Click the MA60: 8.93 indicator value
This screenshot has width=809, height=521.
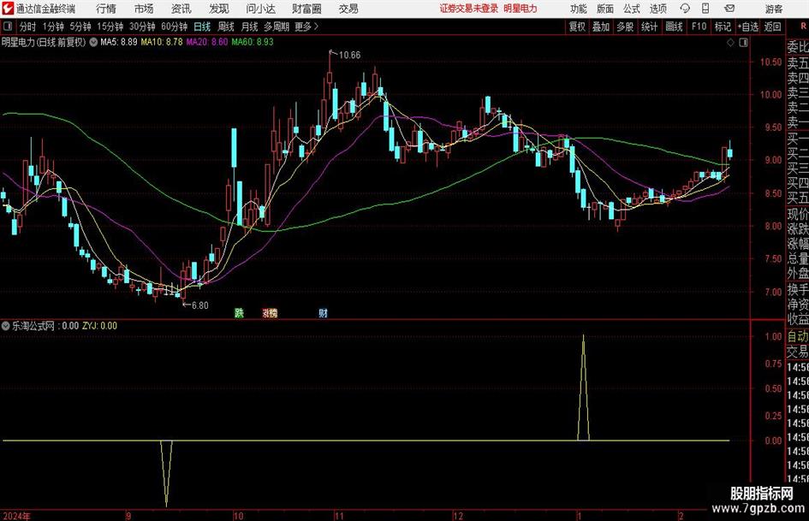coord(253,42)
